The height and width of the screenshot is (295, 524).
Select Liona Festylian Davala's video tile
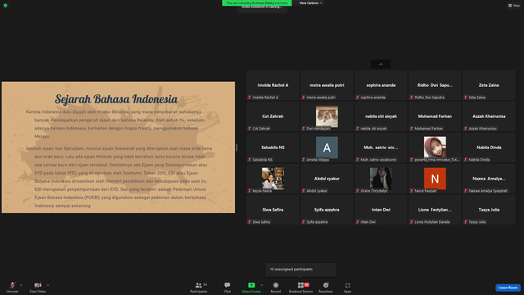[435, 210]
